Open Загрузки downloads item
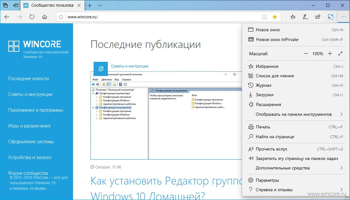 click(296, 95)
